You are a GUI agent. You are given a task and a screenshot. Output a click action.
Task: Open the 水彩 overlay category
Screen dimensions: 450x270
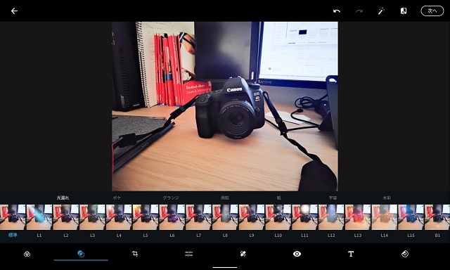387,198
